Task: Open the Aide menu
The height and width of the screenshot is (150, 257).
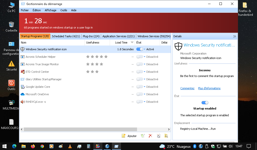Action: point(74,10)
